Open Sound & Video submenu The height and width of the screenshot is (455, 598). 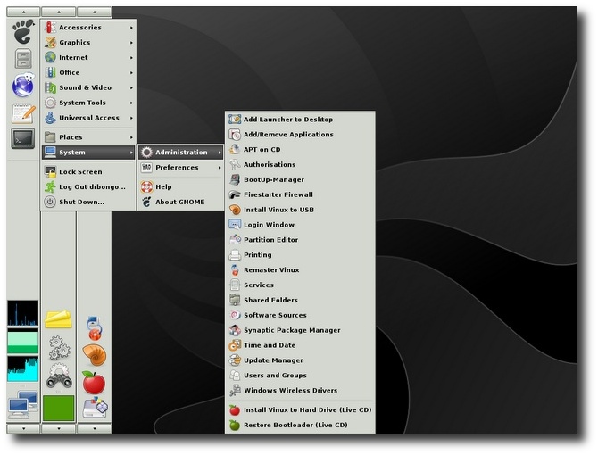pos(88,87)
